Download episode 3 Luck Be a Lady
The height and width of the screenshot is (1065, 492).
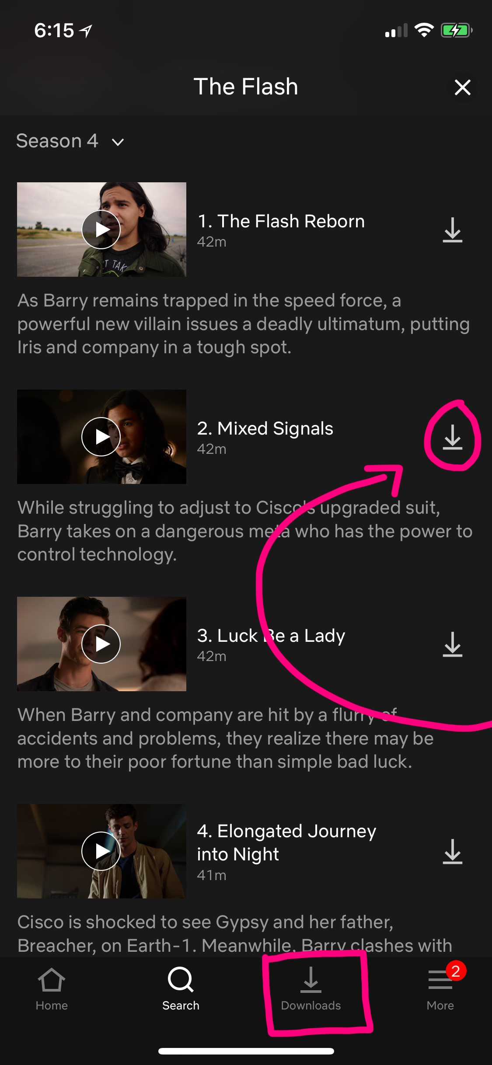(x=452, y=644)
